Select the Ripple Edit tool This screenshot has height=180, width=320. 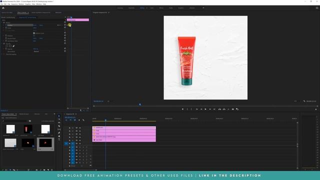coord(59,122)
